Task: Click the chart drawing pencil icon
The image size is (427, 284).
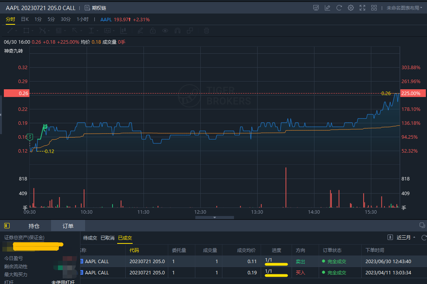Action: click(x=328, y=8)
